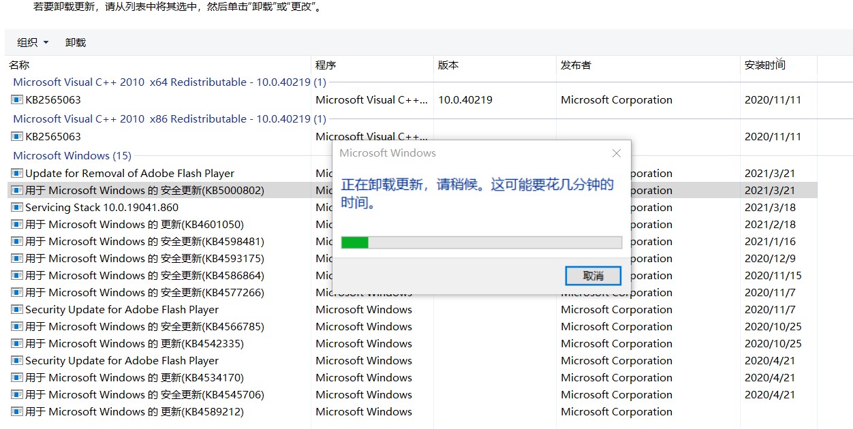853x429 pixels.
Task: Select the 安全更新(KB5000802) row
Action: [412, 190]
